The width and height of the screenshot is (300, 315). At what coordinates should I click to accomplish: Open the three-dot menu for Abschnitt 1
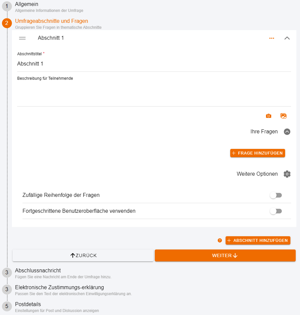pos(272,38)
